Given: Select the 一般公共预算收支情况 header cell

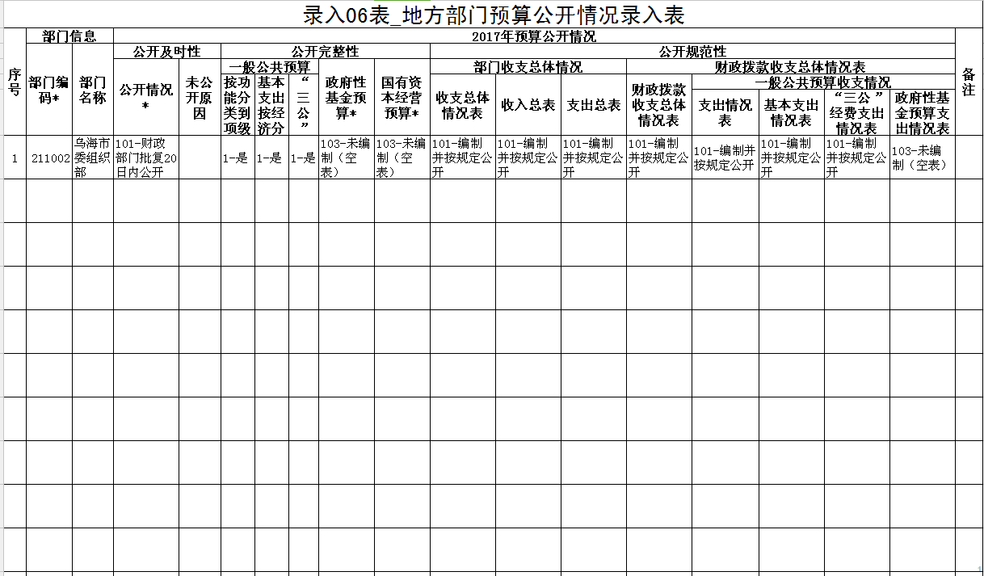Looking at the screenshot, I should (x=823, y=82).
